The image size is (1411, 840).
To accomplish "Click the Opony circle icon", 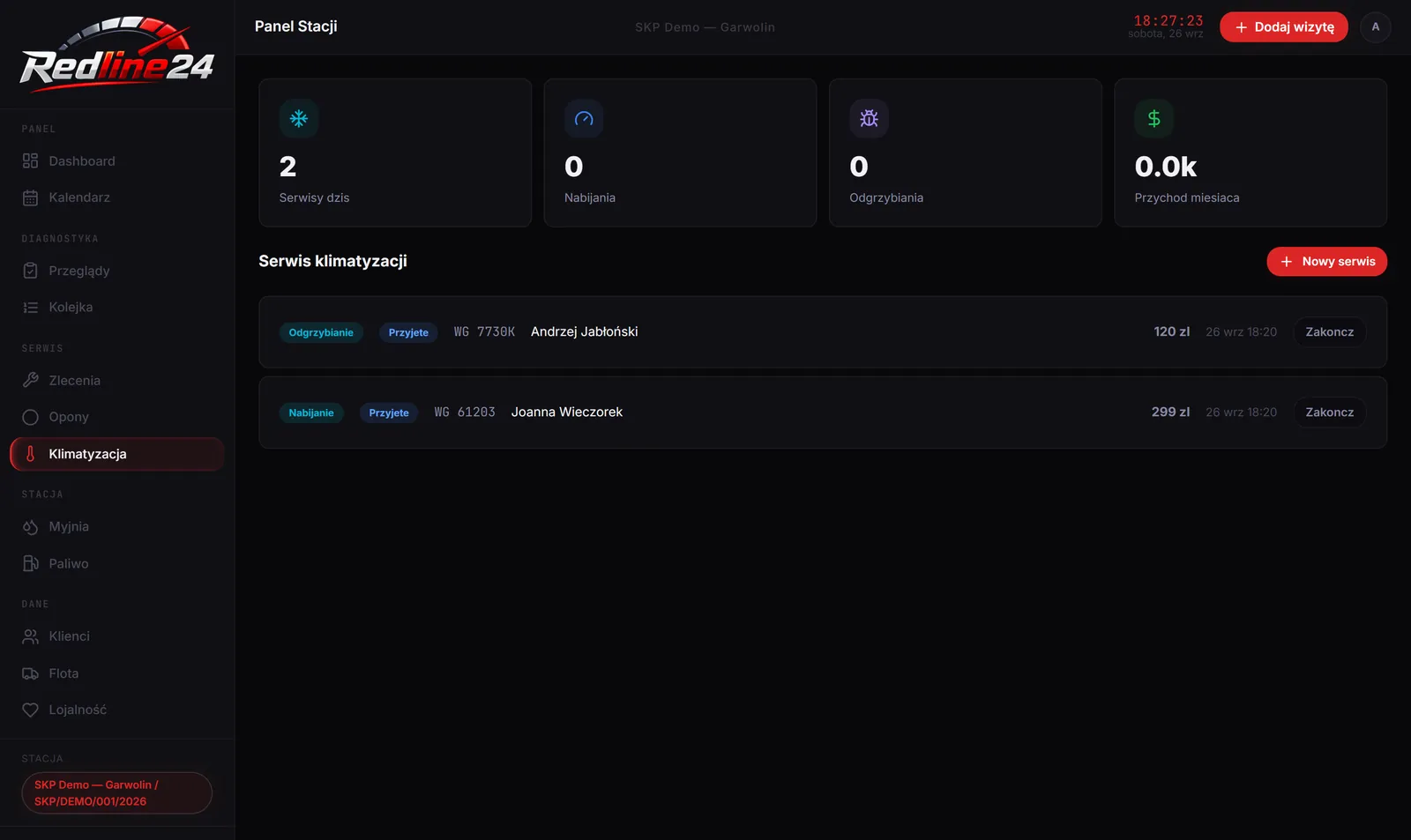I will pos(30,417).
